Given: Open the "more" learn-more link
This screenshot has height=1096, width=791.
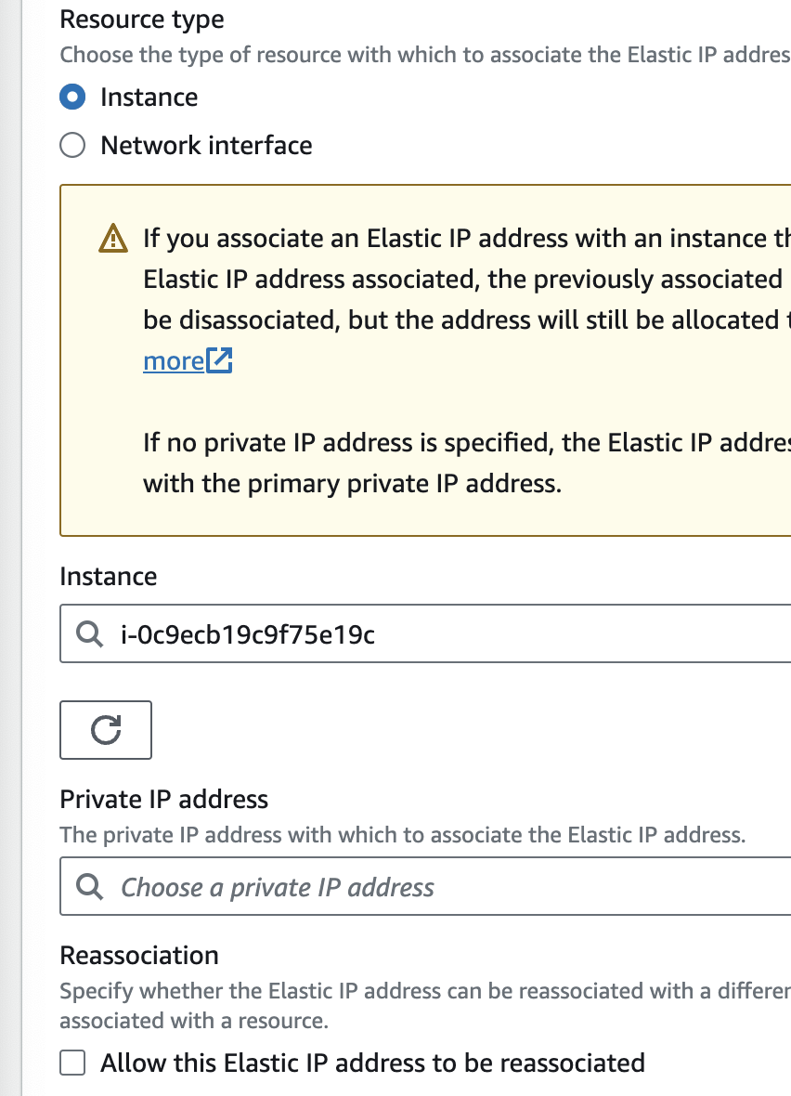Looking at the screenshot, I should (x=174, y=360).
